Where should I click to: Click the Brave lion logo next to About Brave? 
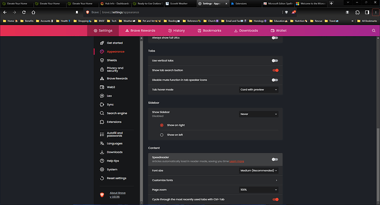102,195
